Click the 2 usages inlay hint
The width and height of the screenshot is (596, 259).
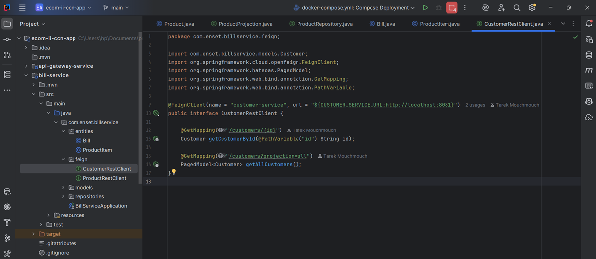[x=475, y=105]
